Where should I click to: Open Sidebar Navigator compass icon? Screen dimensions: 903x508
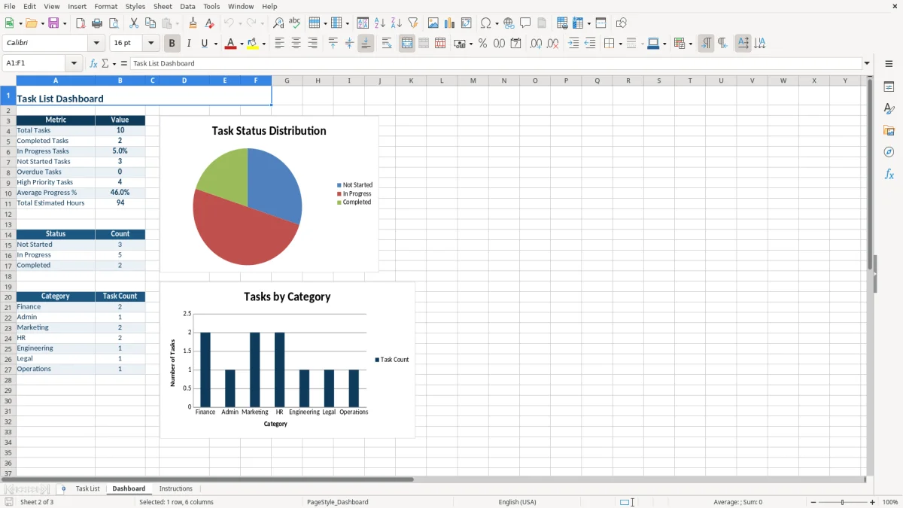(x=889, y=152)
